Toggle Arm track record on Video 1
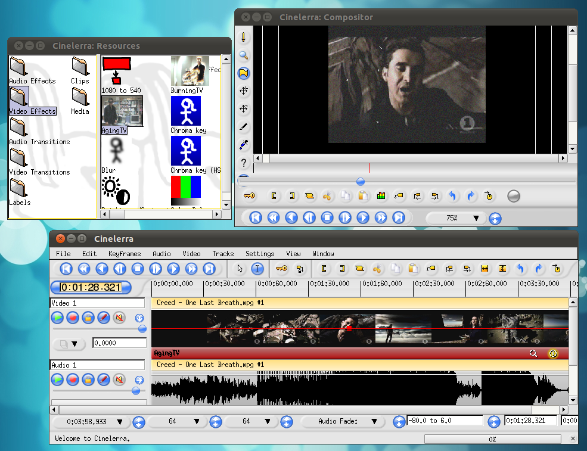 73,318
